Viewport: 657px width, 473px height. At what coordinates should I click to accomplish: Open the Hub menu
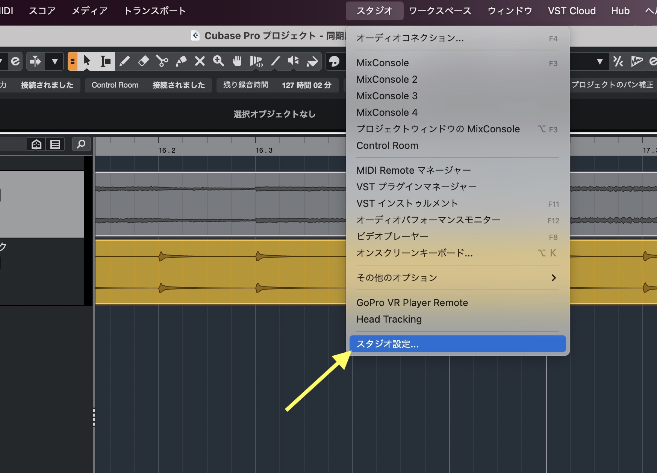[x=620, y=11]
